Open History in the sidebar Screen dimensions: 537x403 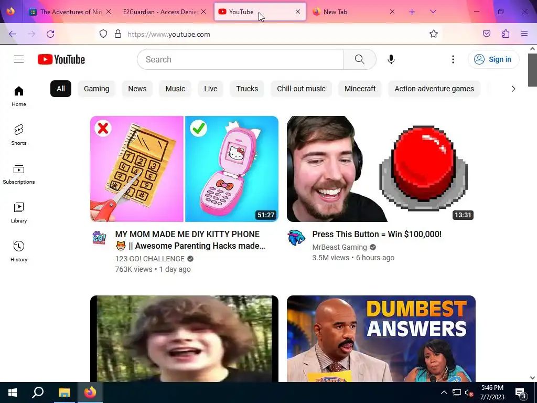(19, 251)
